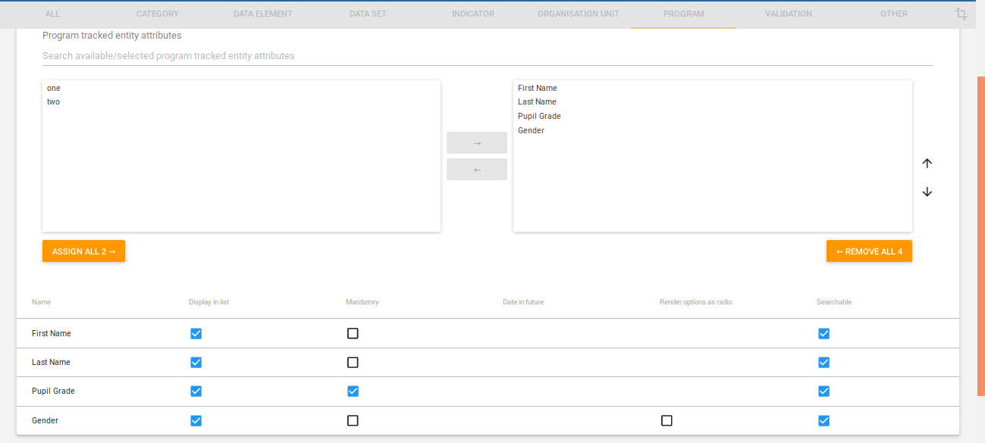Select 'two' in available attributes list
The width and height of the screenshot is (985, 443).
coord(53,101)
